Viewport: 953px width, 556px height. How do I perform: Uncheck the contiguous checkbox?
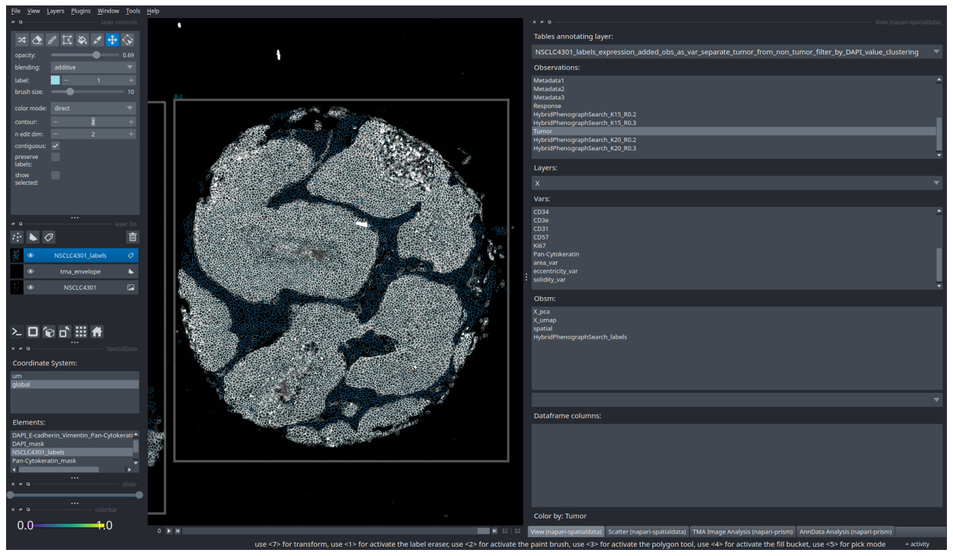click(55, 146)
